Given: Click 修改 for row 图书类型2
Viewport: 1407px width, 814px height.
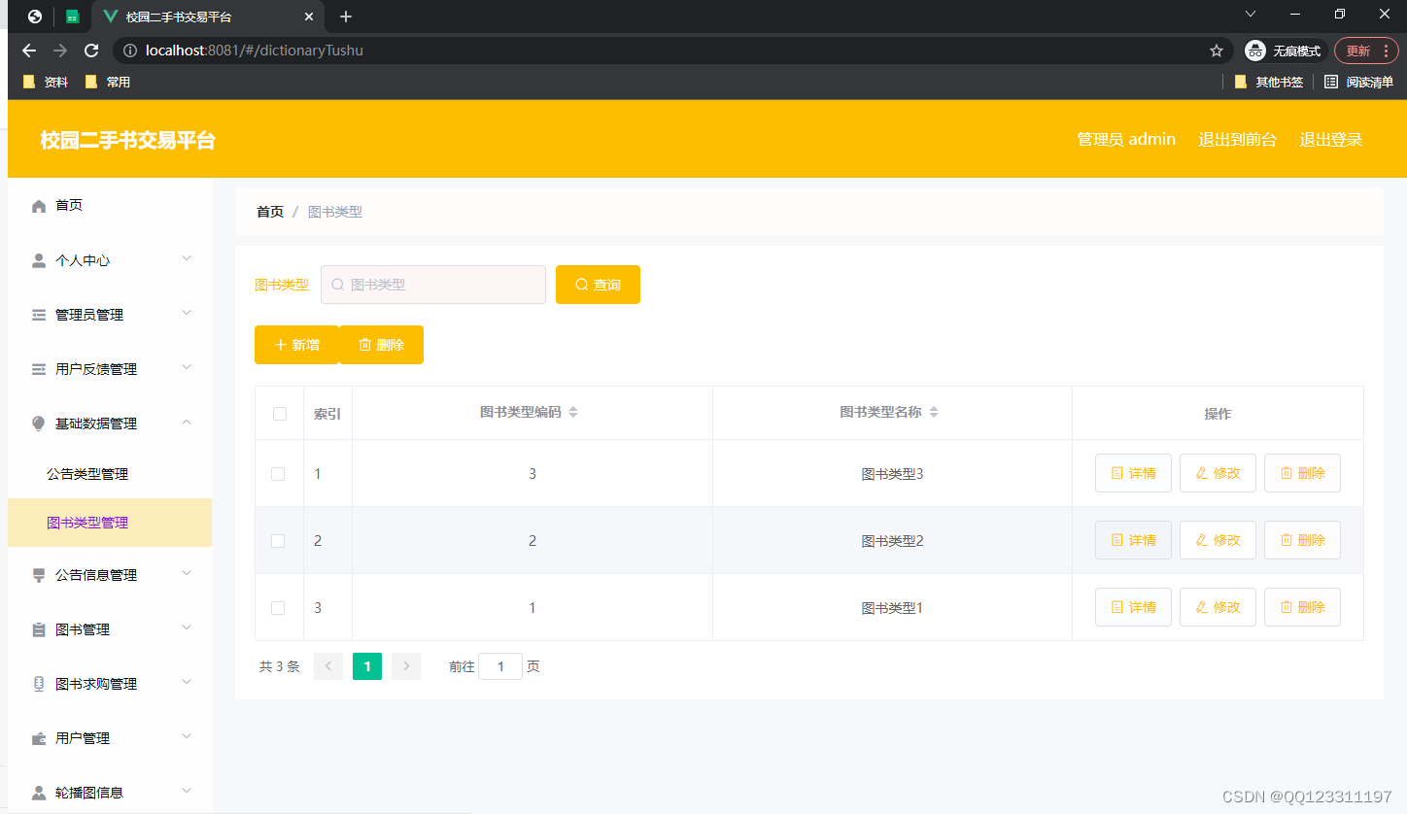Looking at the screenshot, I should click(1218, 540).
